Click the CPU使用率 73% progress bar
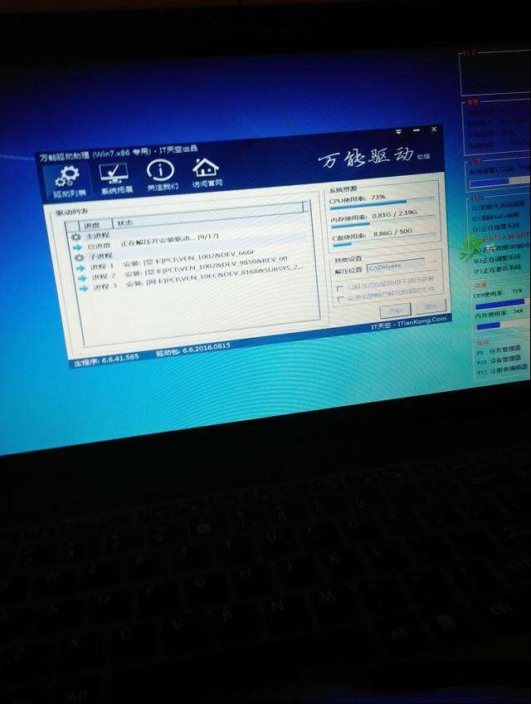 point(382,203)
